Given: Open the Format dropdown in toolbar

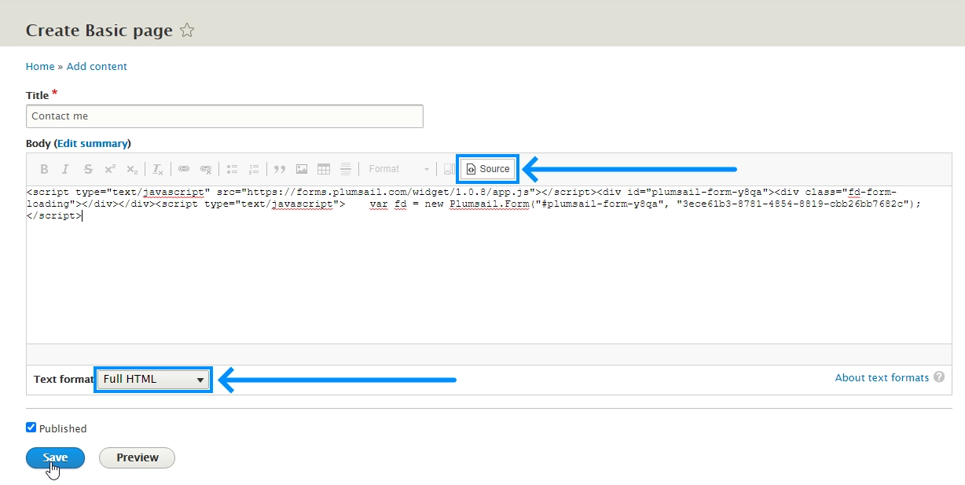Looking at the screenshot, I should (x=399, y=169).
